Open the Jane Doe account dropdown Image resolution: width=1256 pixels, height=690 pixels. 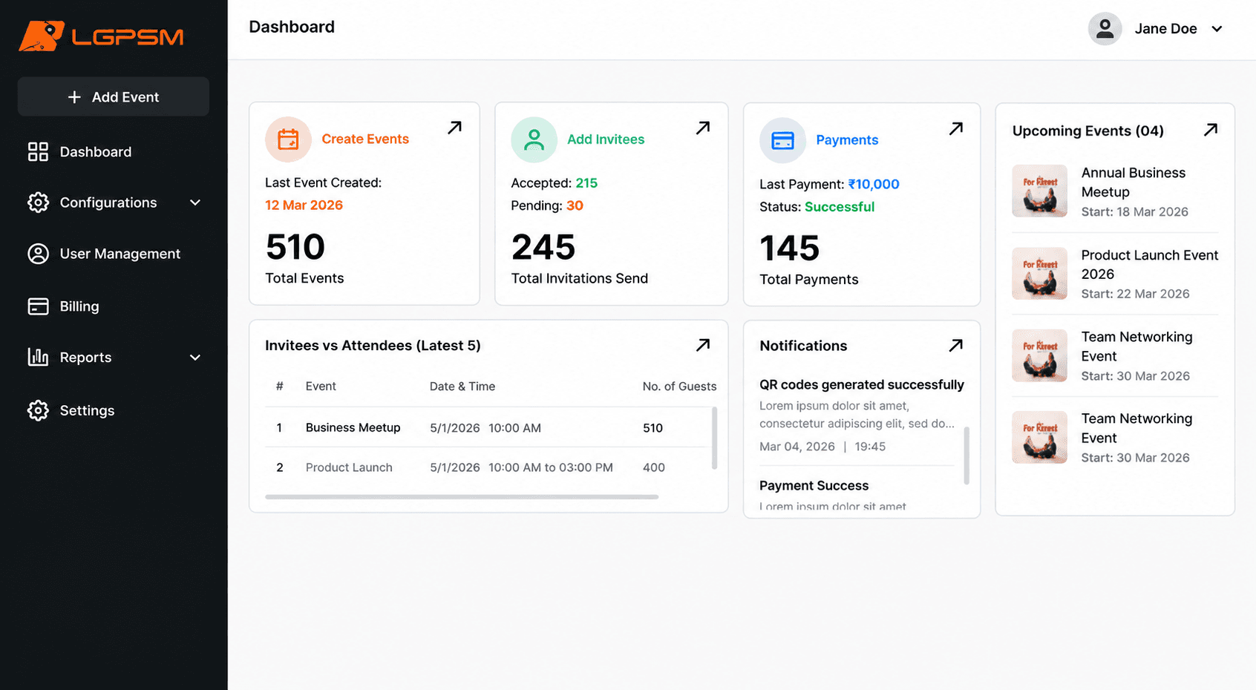1217,29
